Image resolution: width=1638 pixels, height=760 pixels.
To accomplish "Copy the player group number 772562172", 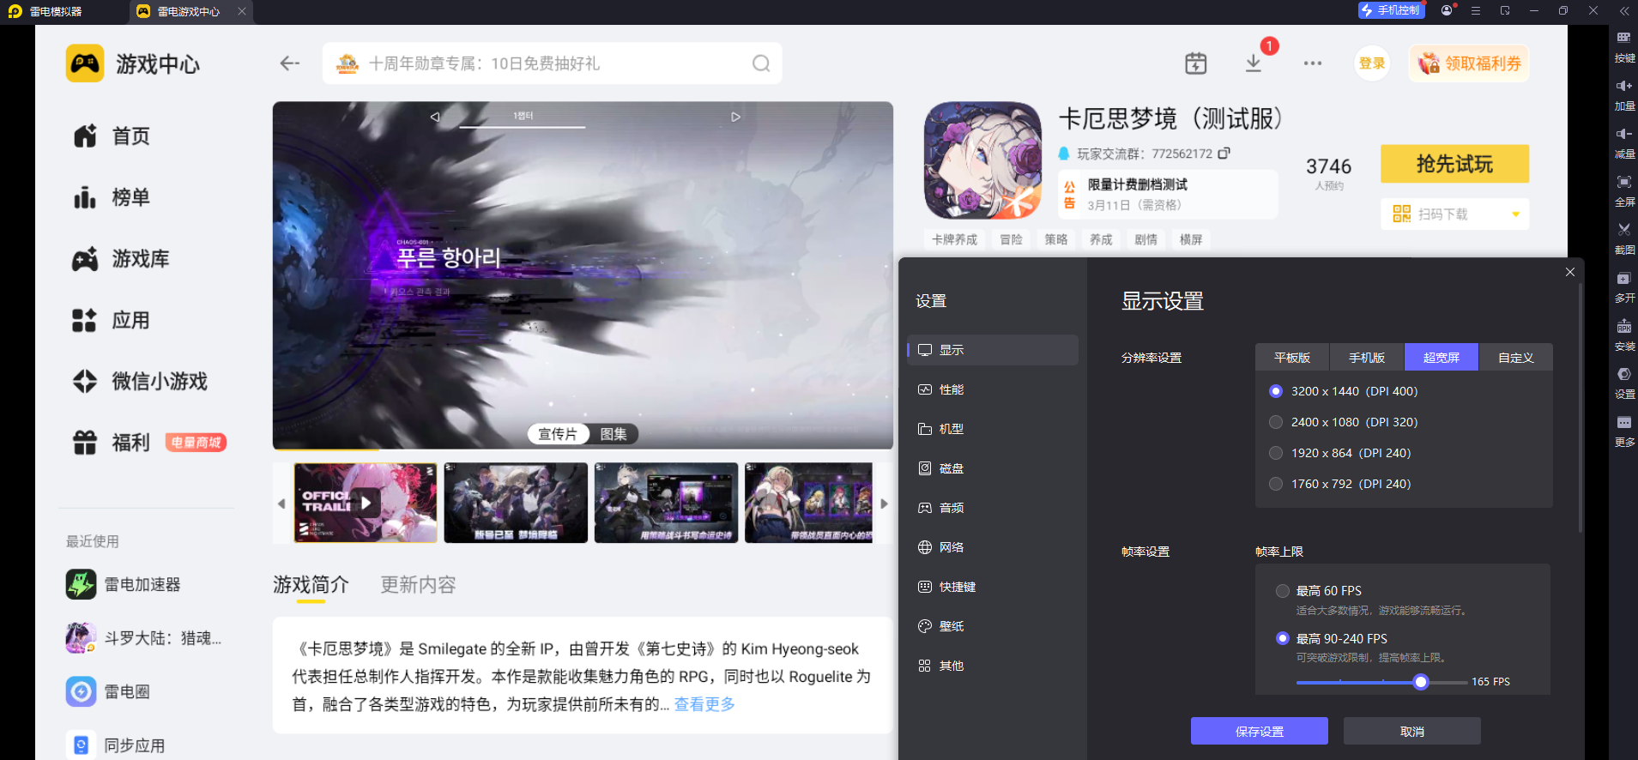I will click(1224, 153).
